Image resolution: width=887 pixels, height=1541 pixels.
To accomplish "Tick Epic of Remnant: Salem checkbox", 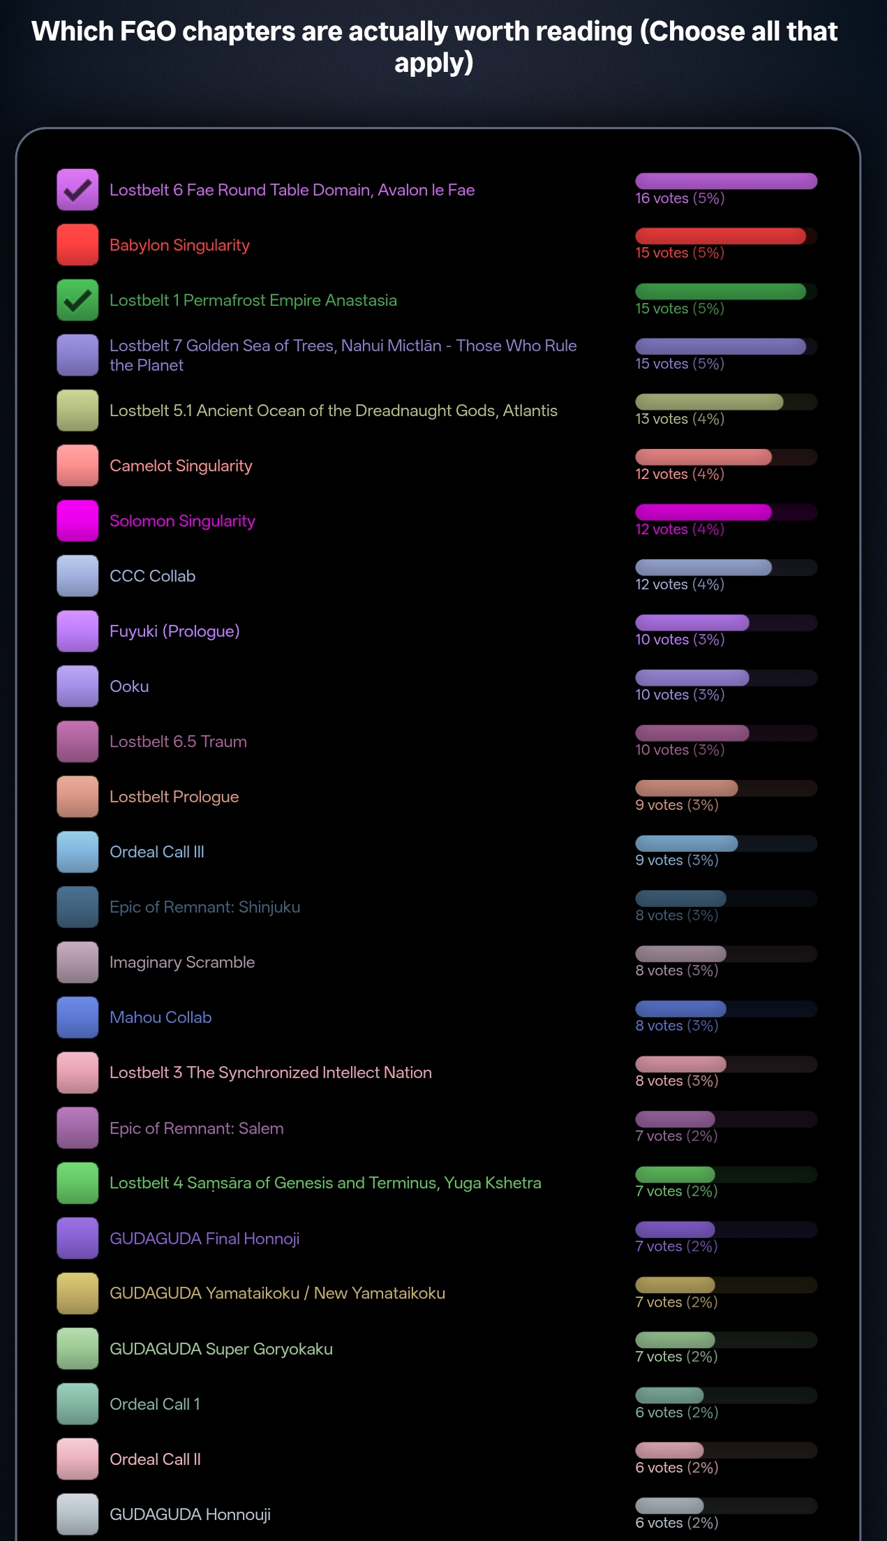I will (77, 1128).
